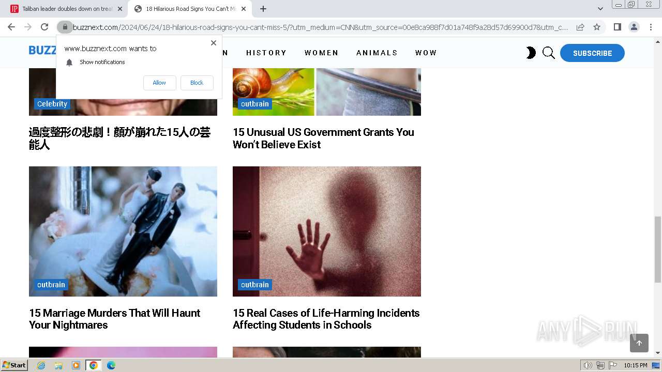
Task: Toggle dark mode moon icon
Action: pos(531,53)
